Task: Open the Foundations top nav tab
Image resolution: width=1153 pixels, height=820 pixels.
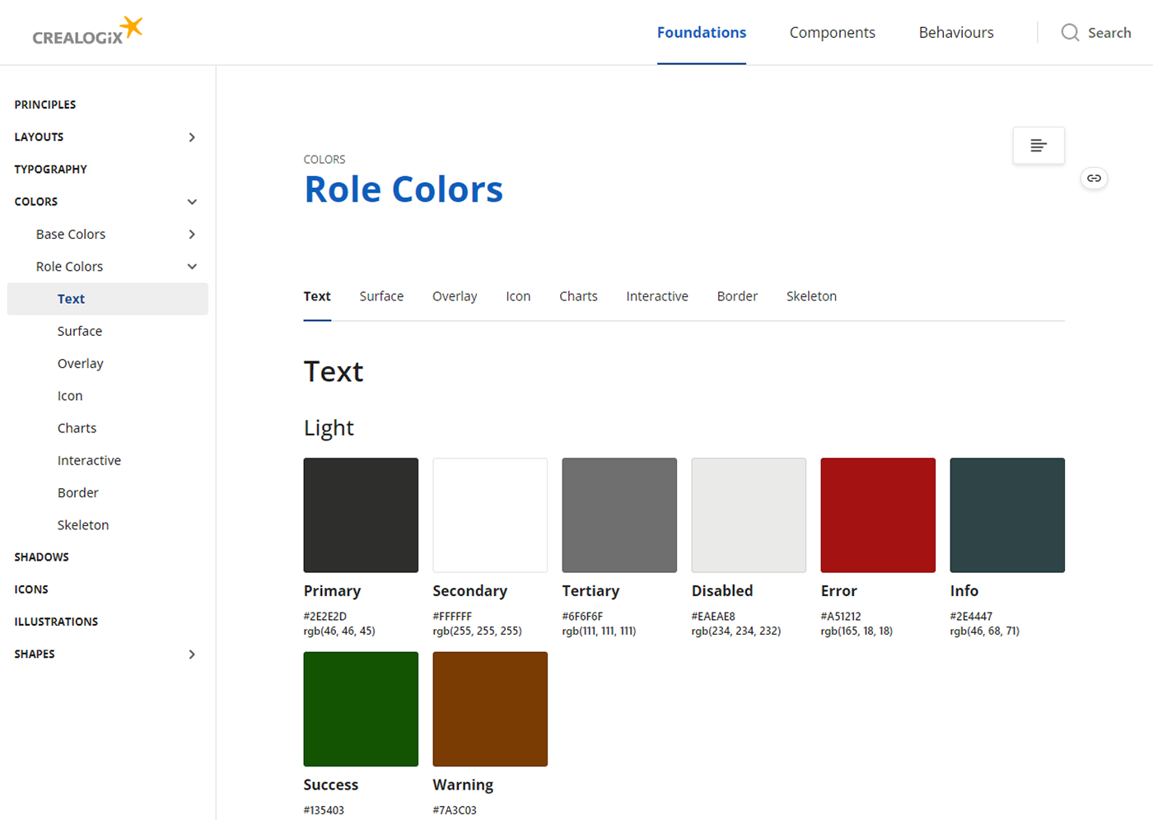Action: coord(702,33)
